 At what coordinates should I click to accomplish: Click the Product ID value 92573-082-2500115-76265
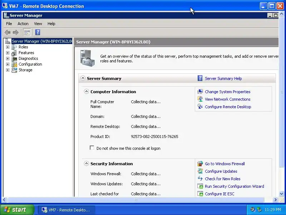tap(154, 137)
